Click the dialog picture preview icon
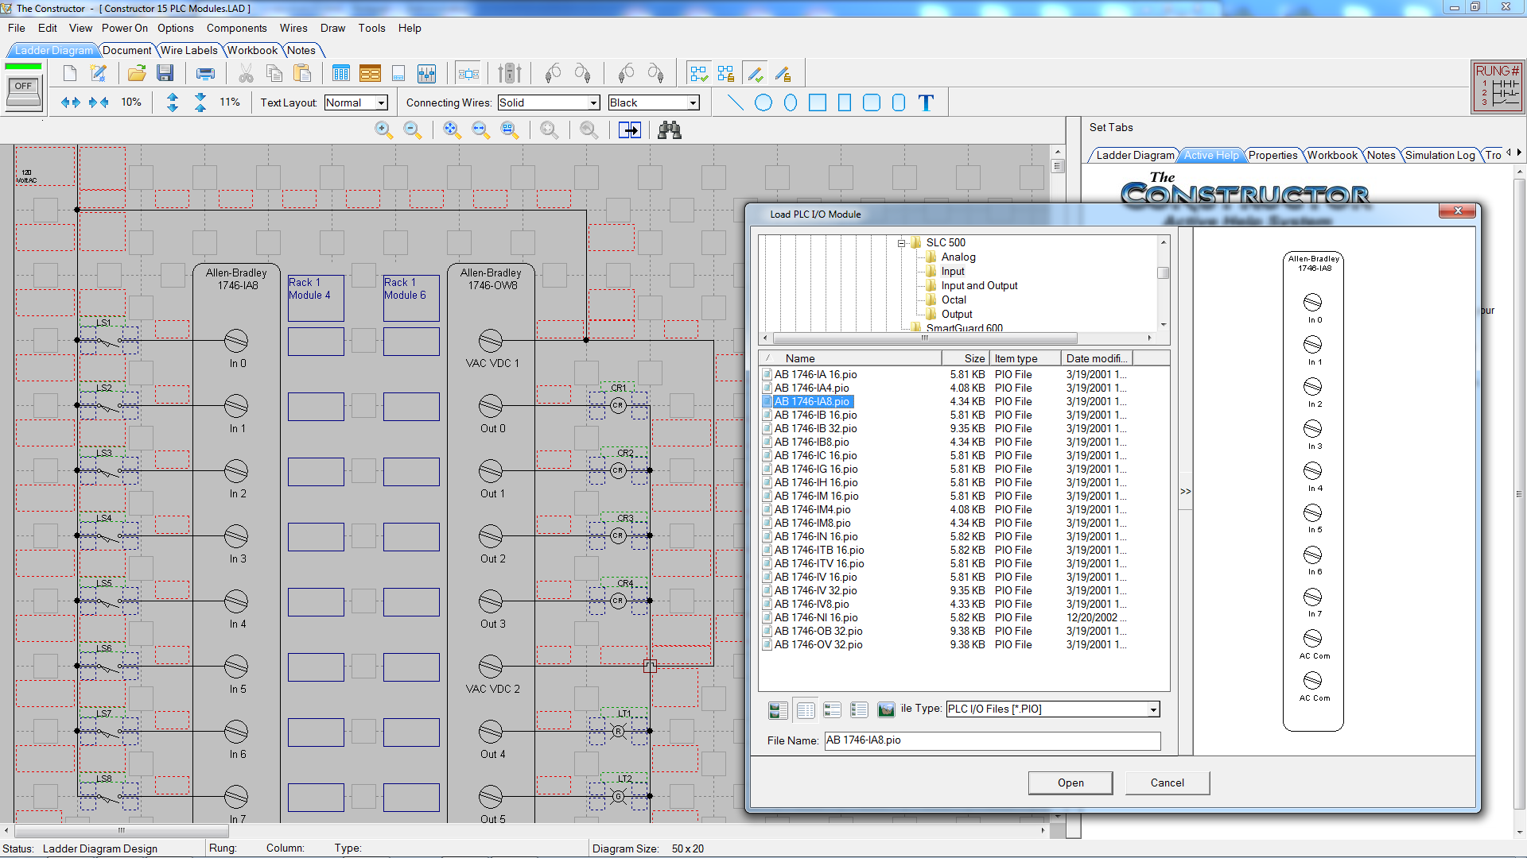The width and height of the screenshot is (1527, 858). tap(886, 710)
